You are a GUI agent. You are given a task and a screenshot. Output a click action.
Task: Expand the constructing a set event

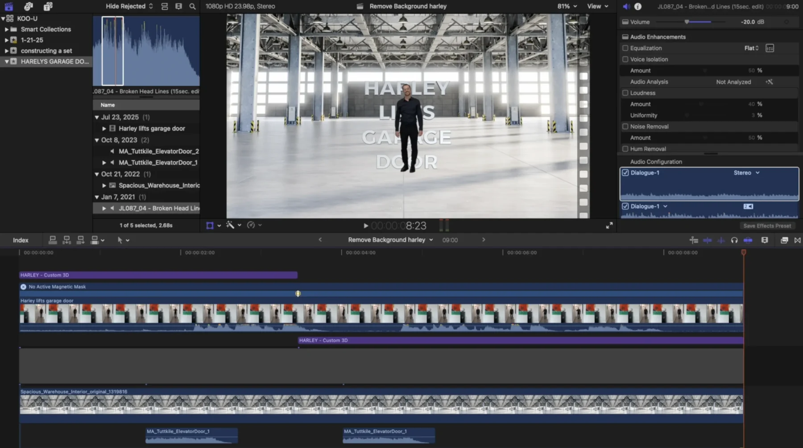point(6,51)
